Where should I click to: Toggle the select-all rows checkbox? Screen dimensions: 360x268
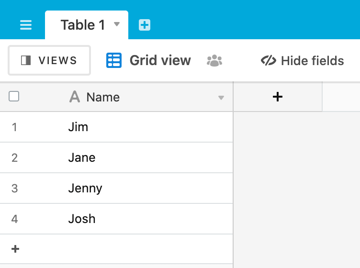14,96
